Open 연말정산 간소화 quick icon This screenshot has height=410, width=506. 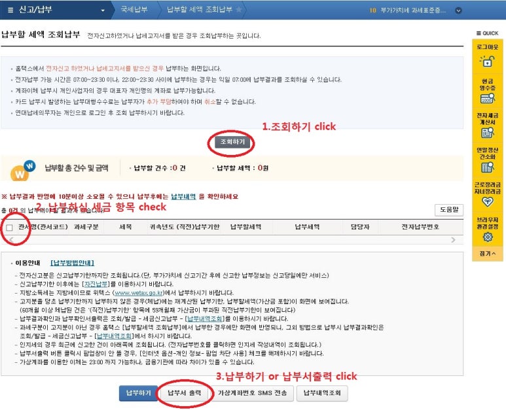(487, 167)
